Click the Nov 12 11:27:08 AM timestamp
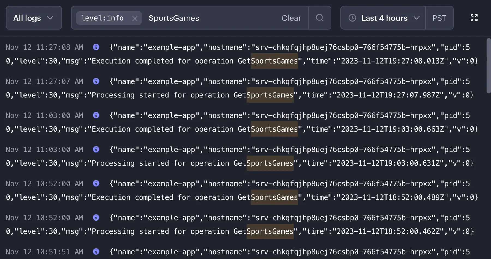This screenshot has width=491, height=259. point(44,47)
